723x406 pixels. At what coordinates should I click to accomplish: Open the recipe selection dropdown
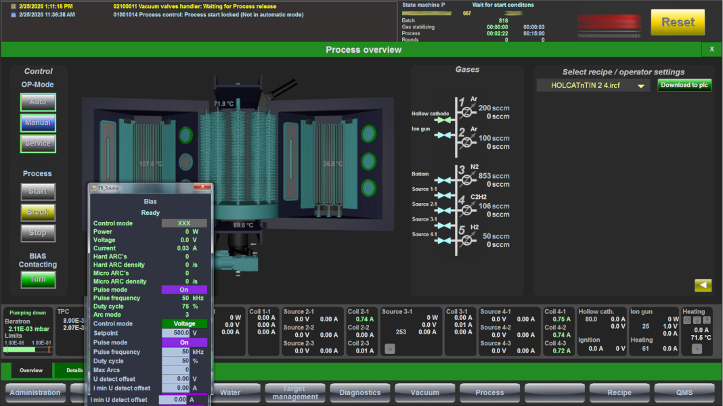pyautogui.click(x=640, y=85)
